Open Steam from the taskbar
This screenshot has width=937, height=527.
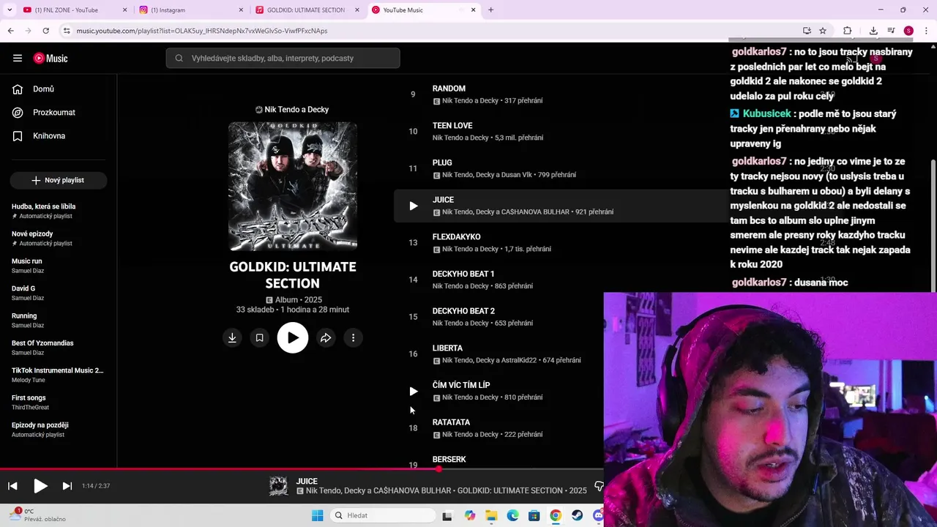point(578,515)
